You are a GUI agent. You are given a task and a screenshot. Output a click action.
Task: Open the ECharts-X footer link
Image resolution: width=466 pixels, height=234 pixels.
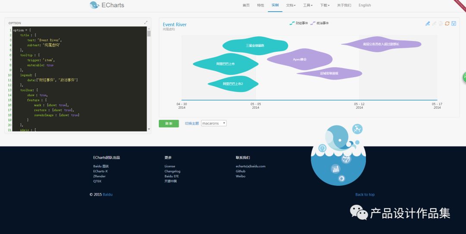[x=101, y=172]
